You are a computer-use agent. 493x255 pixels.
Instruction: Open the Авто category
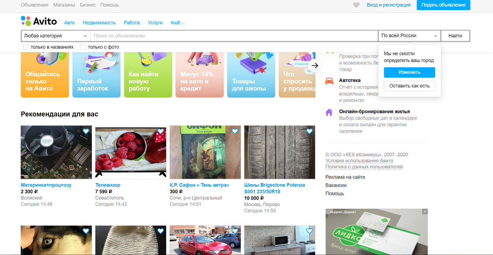click(x=69, y=23)
